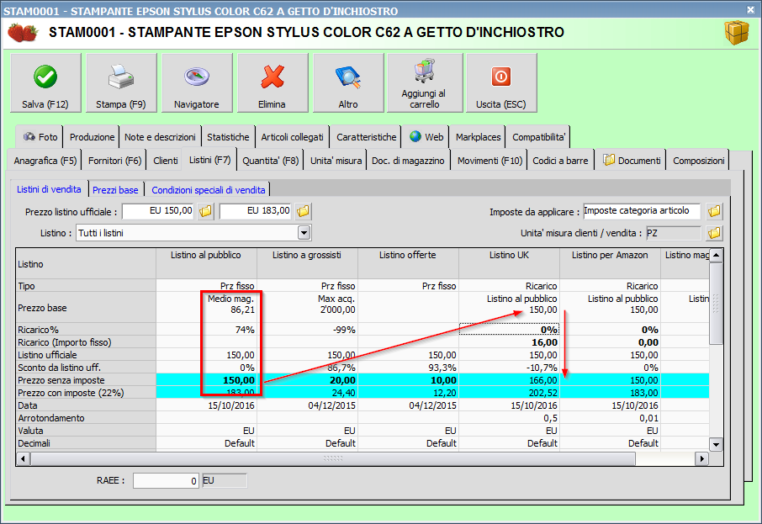
Task: Select the Caratteristiche tab
Action: click(x=367, y=137)
